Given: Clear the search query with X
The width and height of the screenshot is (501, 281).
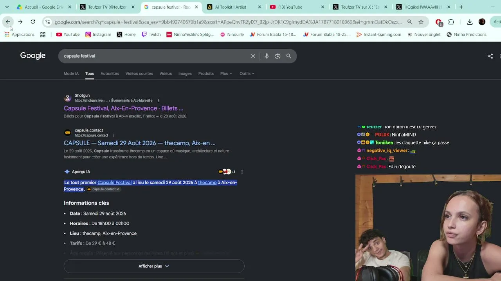Looking at the screenshot, I should pyautogui.click(x=253, y=56).
